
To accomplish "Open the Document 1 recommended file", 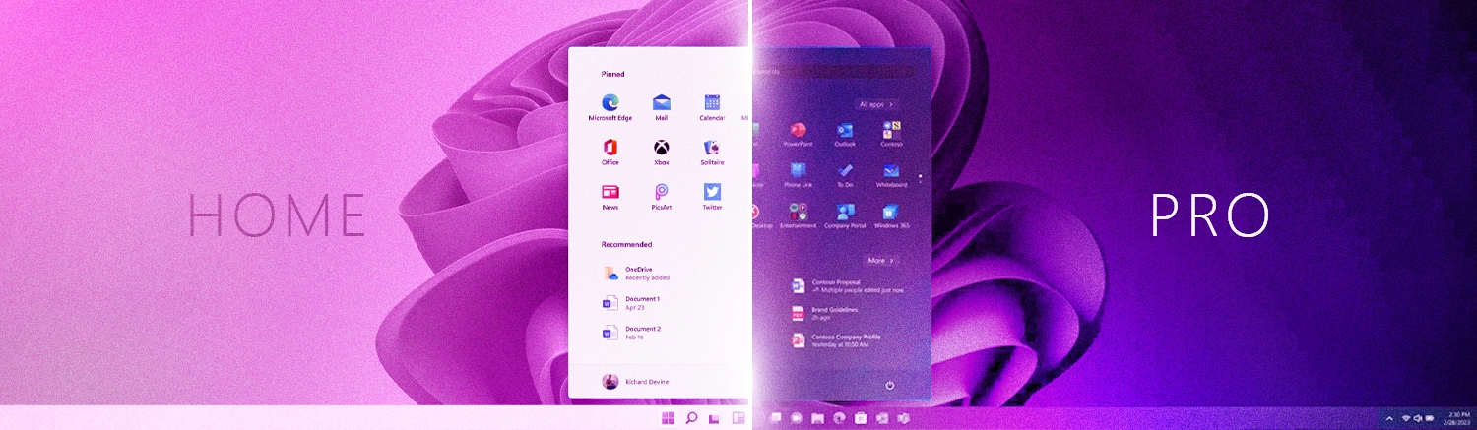I will (641, 302).
